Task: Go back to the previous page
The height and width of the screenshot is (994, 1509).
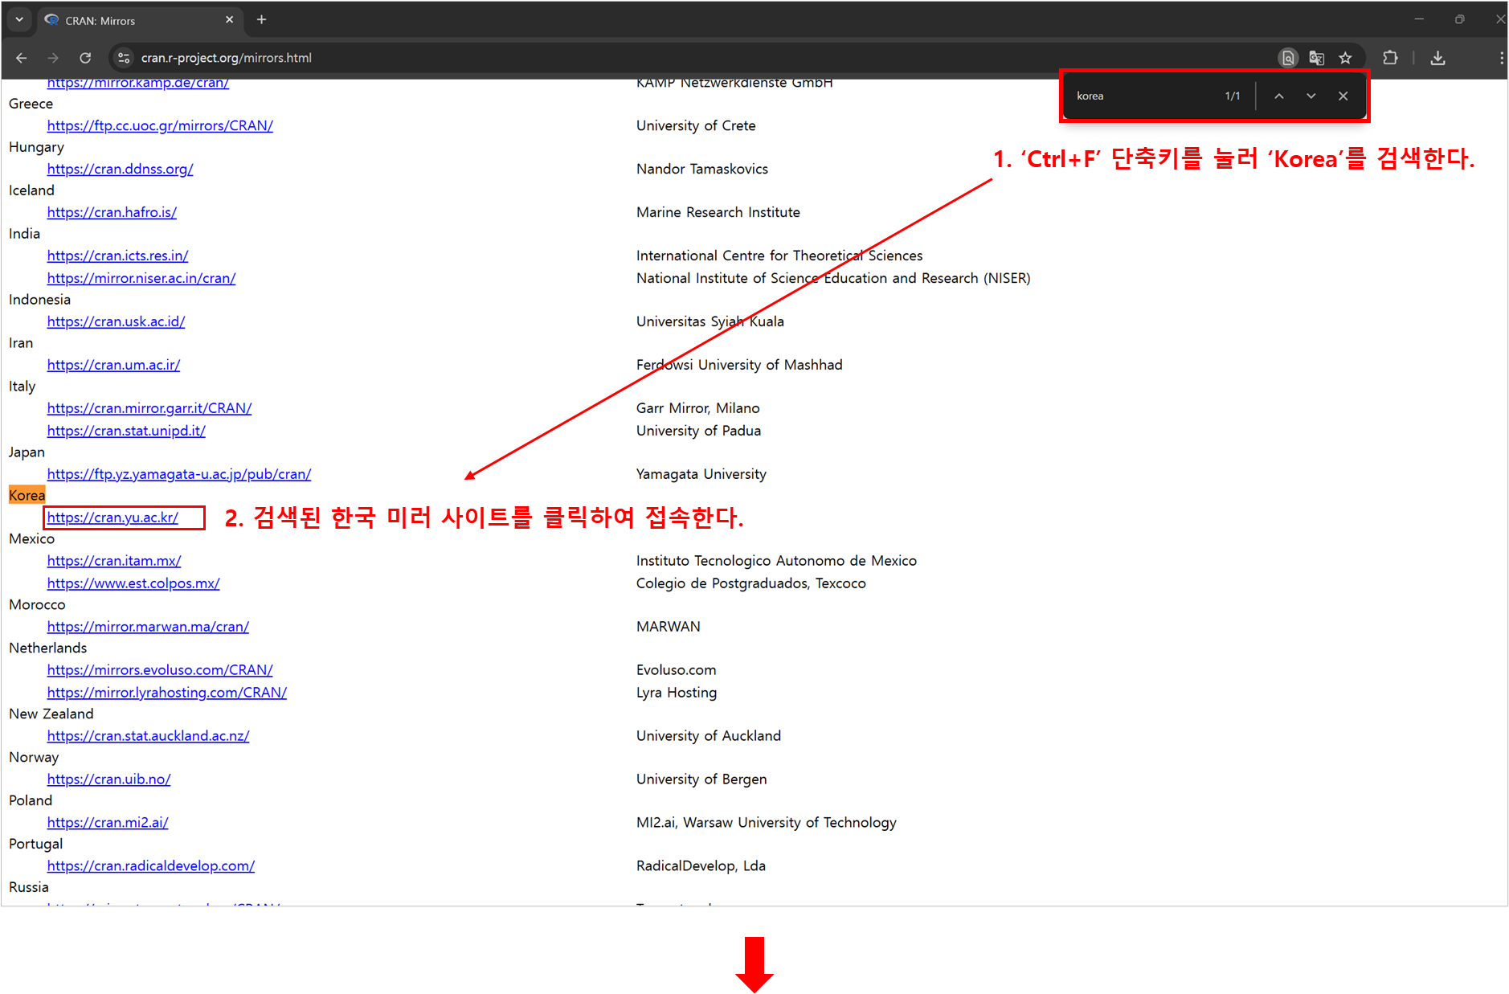Action: click(21, 57)
